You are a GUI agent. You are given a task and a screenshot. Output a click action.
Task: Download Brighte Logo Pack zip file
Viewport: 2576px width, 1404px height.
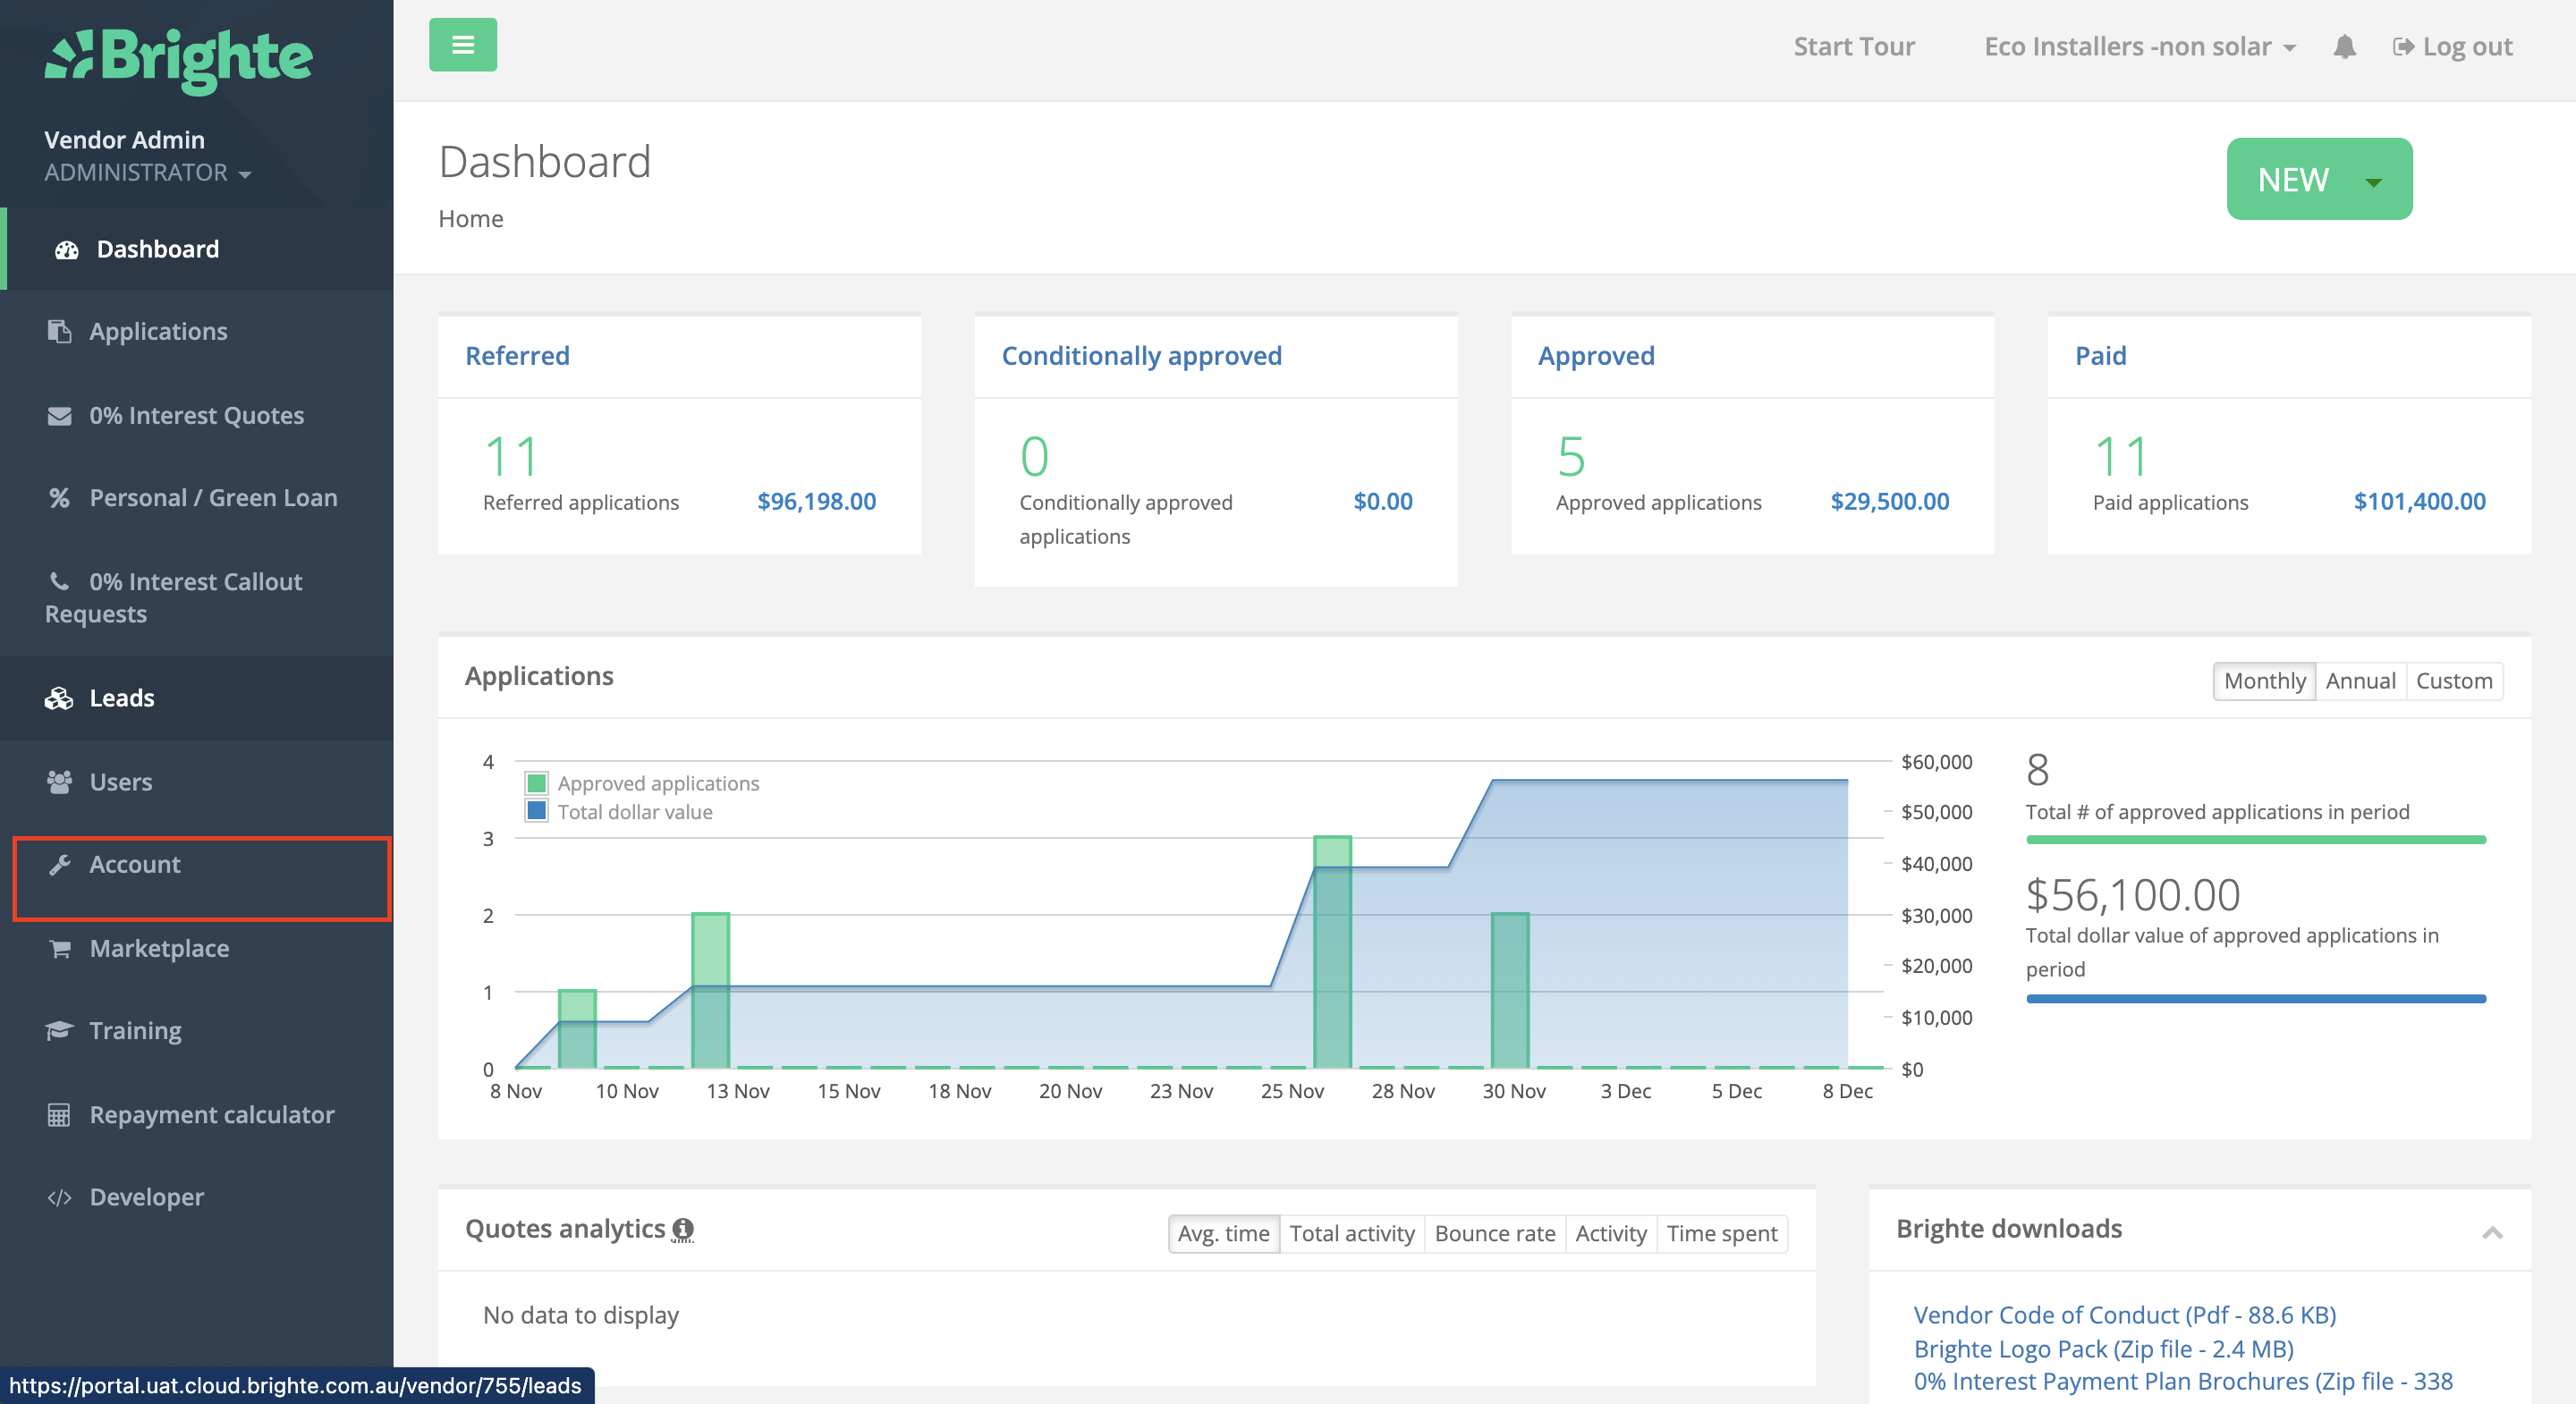point(2103,1349)
